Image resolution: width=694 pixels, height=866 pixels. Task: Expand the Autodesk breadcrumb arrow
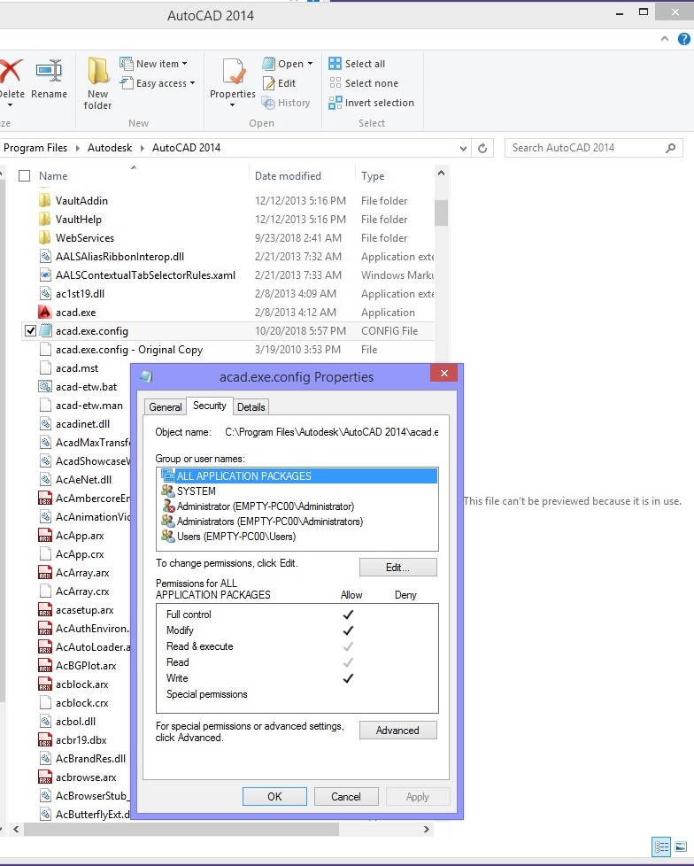pos(142,148)
